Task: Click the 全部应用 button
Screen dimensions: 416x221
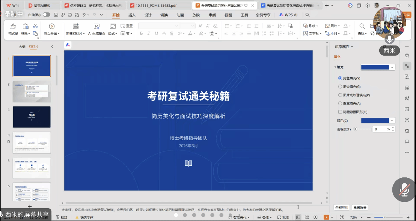Action: coord(341,207)
